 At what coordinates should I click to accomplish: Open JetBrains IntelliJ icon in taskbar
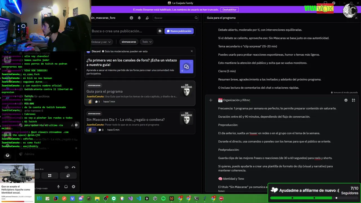point(56,198)
